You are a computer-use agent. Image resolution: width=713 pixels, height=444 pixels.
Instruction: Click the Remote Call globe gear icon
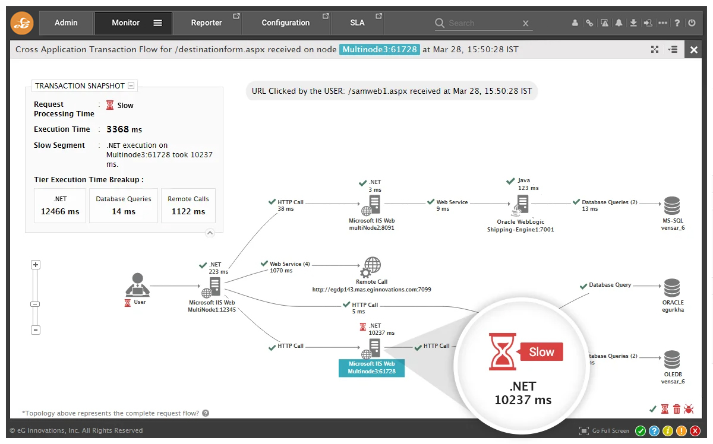pyautogui.click(x=372, y=267)
